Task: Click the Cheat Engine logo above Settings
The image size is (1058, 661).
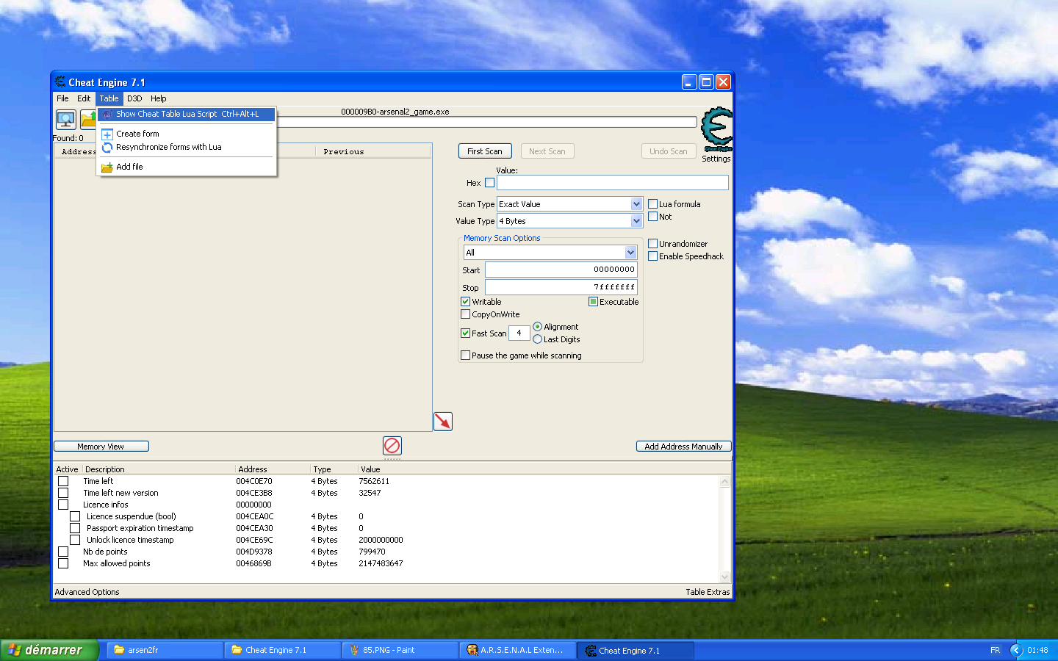Action: coord(716,129)
